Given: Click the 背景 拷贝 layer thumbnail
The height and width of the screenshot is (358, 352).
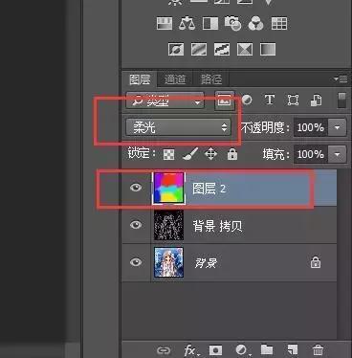Looking at the screenshot, I should point(169,225).
